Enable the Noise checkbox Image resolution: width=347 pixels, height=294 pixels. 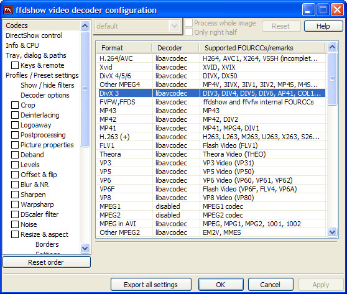point(15,224)
